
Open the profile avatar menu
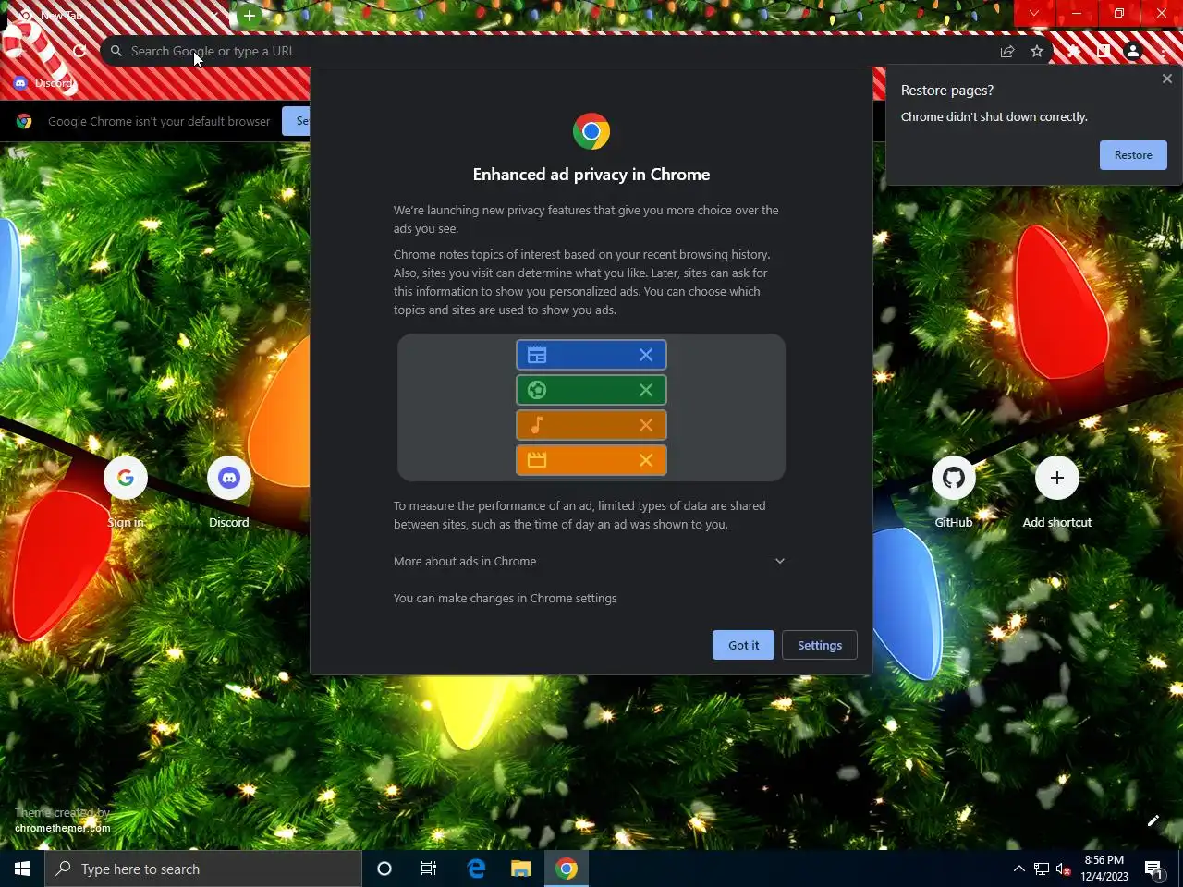click(x=1133, y=52)
